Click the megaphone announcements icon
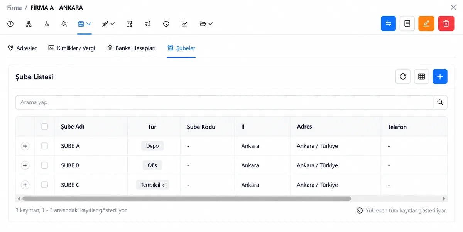 (x=147, y=24)
